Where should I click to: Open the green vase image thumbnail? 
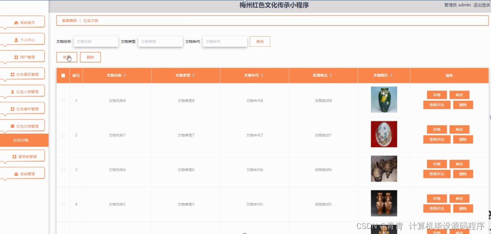coord(384,100)
